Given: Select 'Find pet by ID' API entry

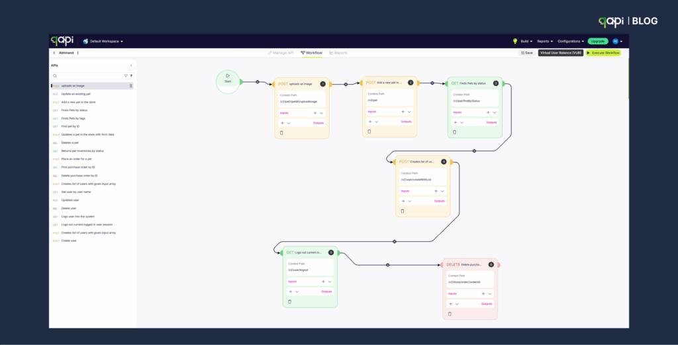Looking at the screenshot, I should click(70, 126).
